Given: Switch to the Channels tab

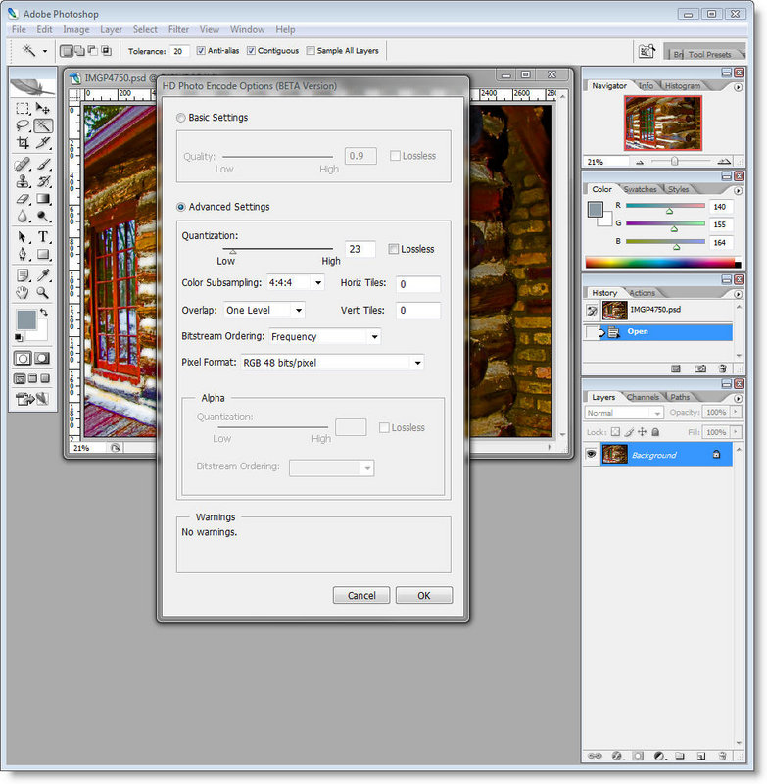Looking at the screenshot, I should tap(643, 397).
